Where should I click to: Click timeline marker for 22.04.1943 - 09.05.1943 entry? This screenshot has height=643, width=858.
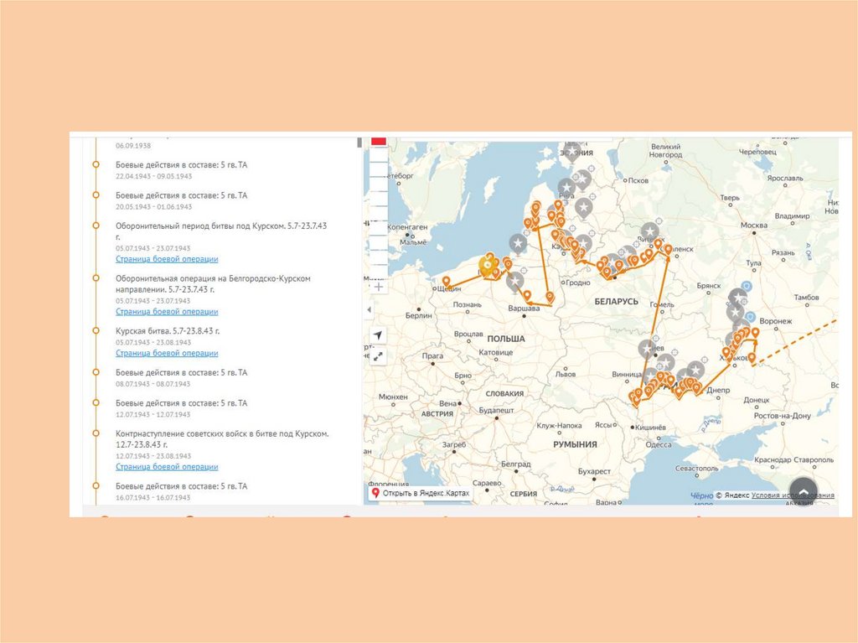tap(96, 164)
